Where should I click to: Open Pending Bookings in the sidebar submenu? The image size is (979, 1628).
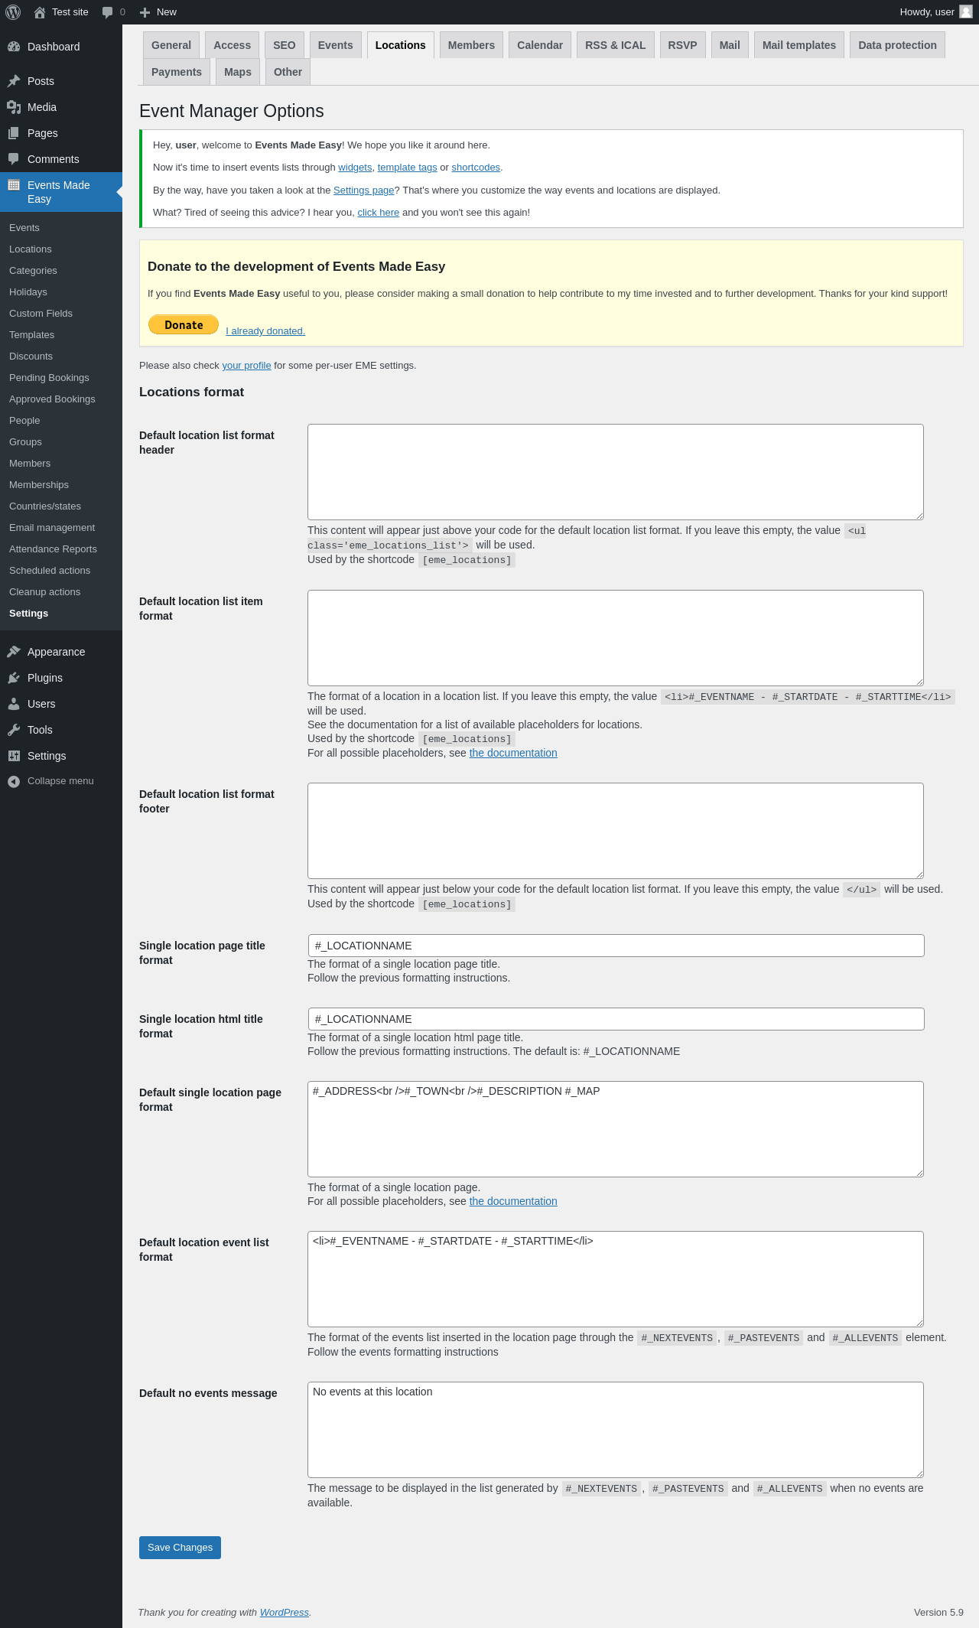49,378
